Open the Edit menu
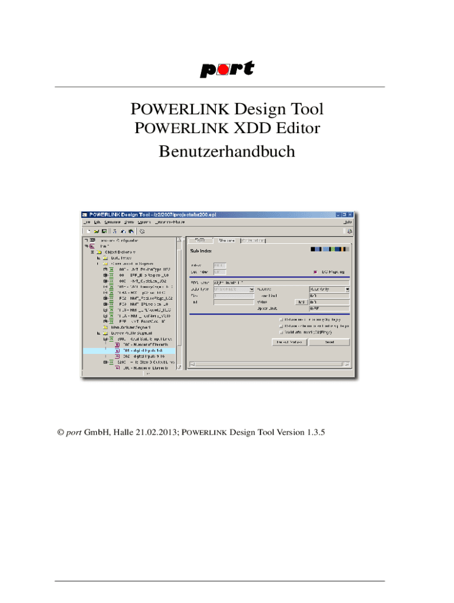 [97, 223]
